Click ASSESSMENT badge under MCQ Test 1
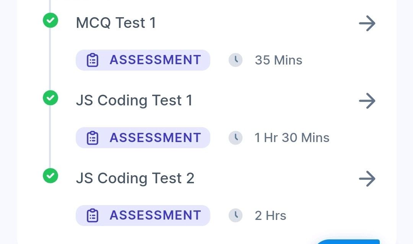 coord(143,60)
